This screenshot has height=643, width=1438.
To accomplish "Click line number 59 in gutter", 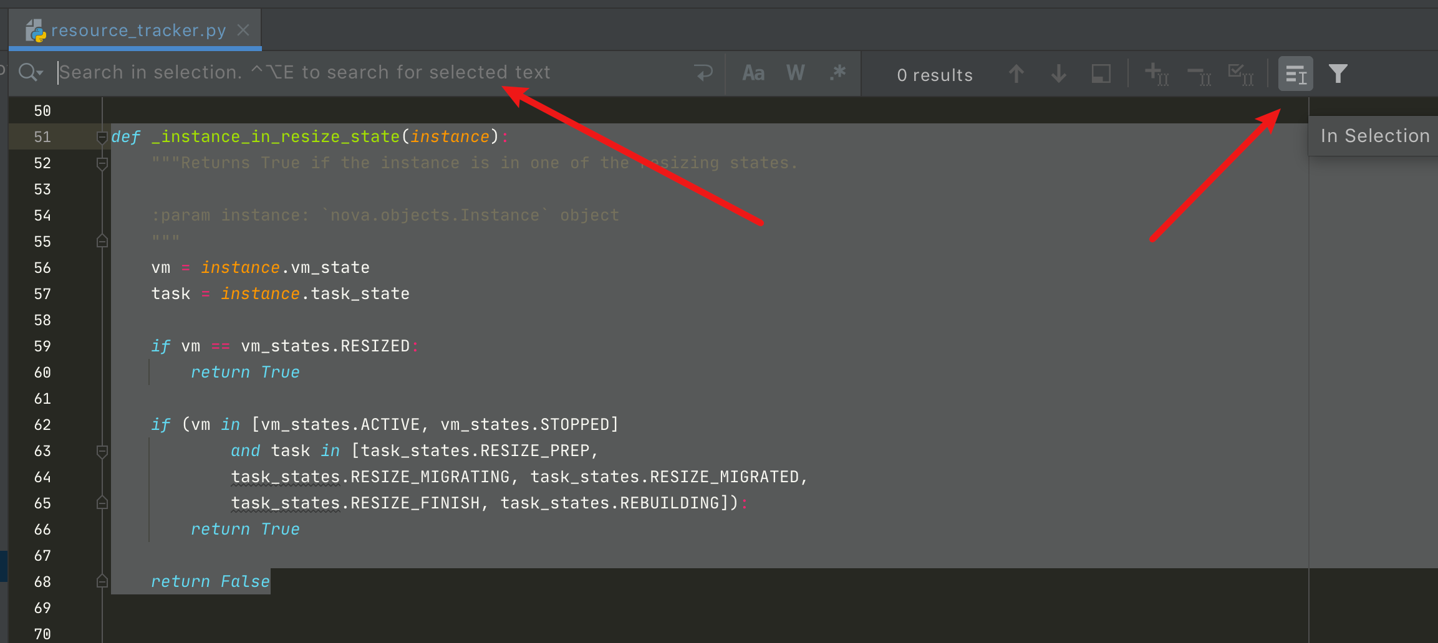I will tap(42, 346).
